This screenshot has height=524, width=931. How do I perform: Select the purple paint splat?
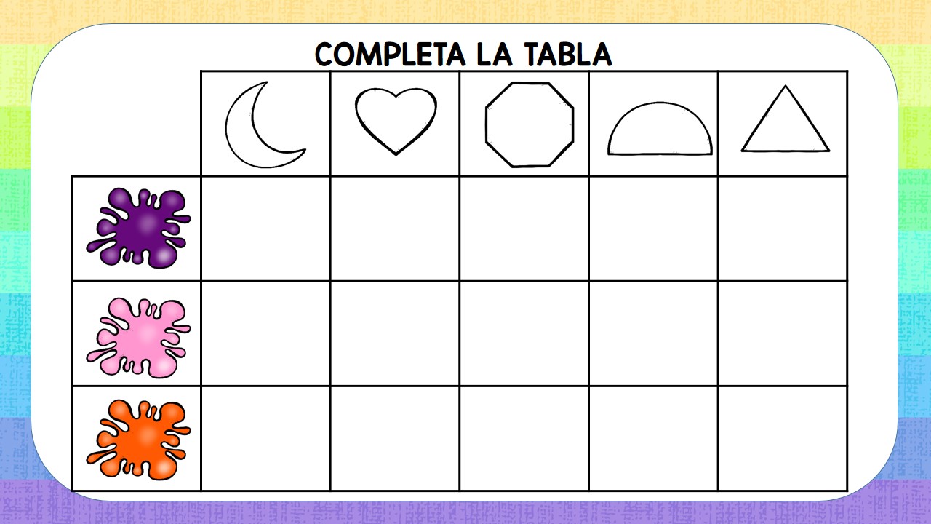[x=138, y=227]
